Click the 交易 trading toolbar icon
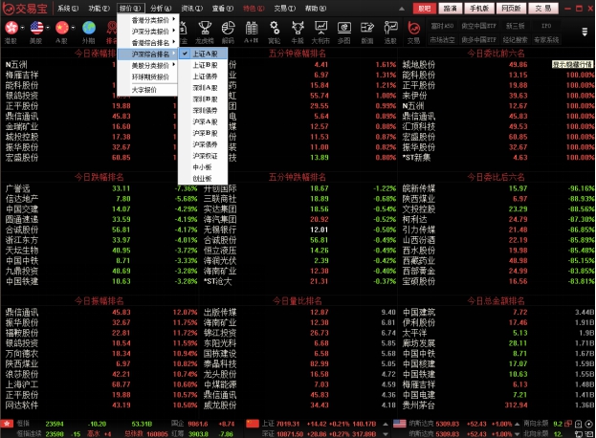The width and height of the screenshot is (596, 438). tap(413, 32)
